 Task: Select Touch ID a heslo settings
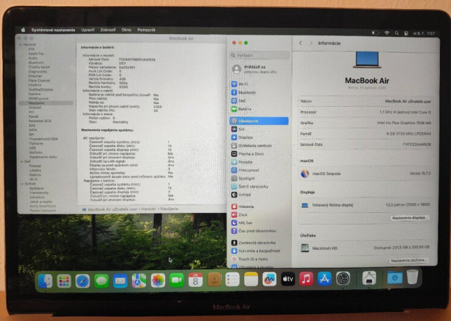click(x=250, y=259)
